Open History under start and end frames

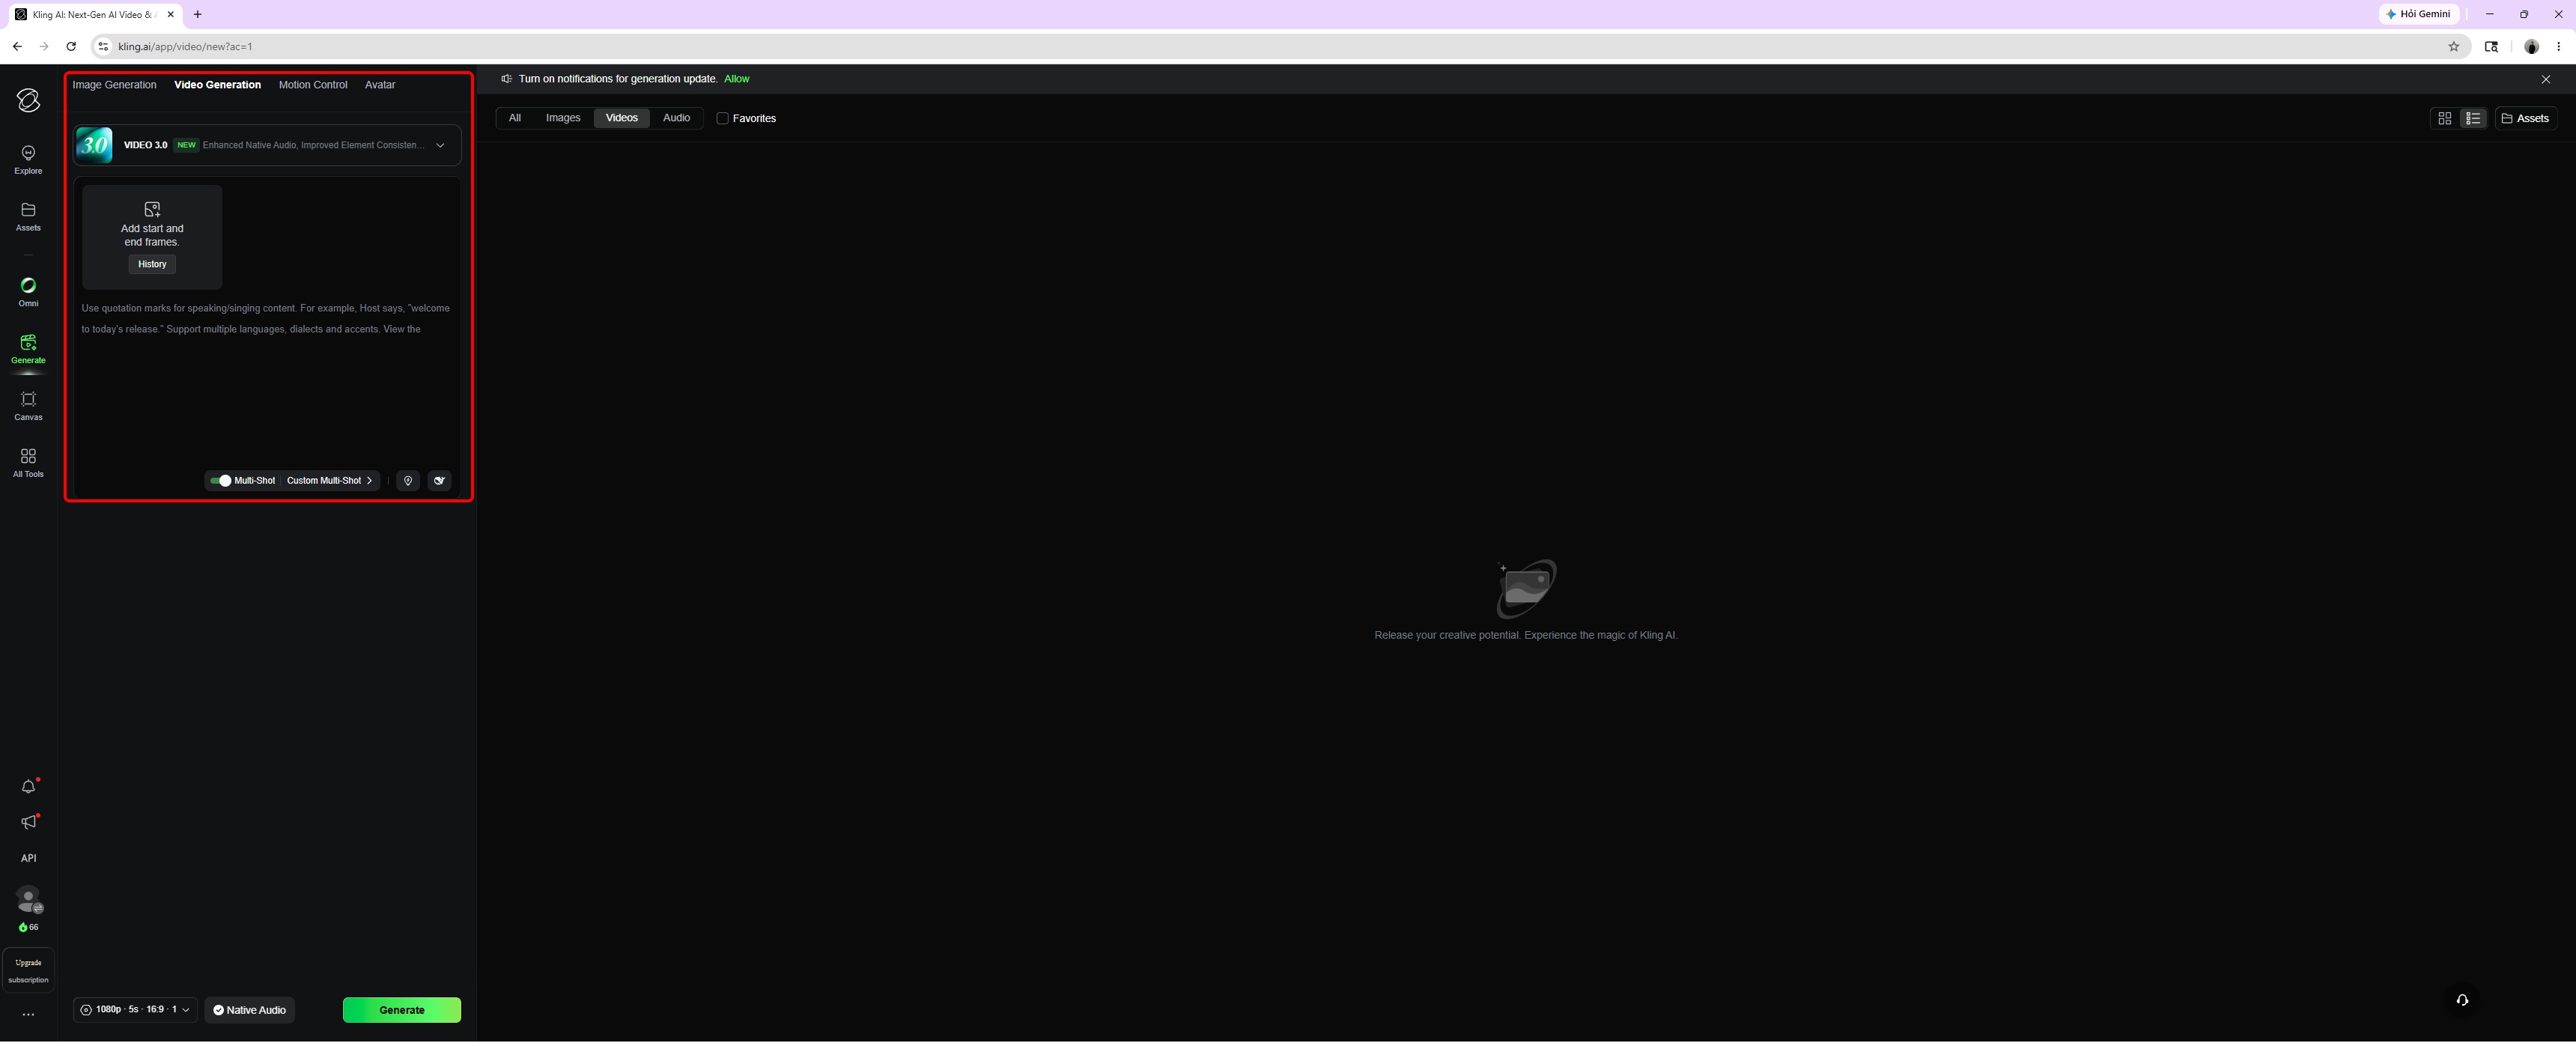point(152,264)
